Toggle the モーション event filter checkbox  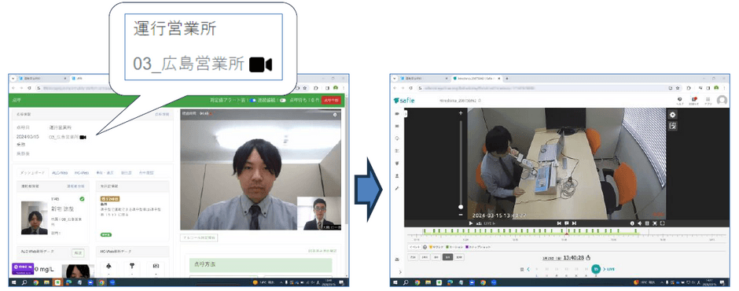point(447,247)
